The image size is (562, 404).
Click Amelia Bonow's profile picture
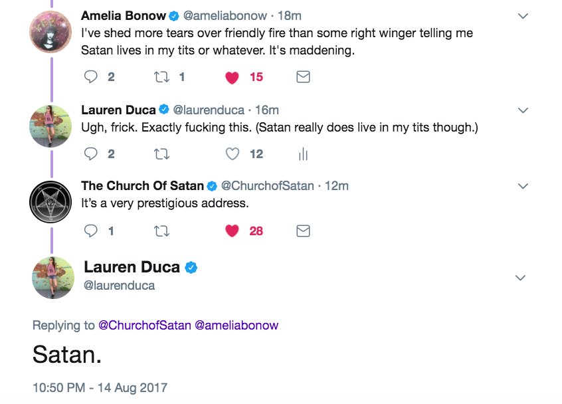(x=51, y=30)
